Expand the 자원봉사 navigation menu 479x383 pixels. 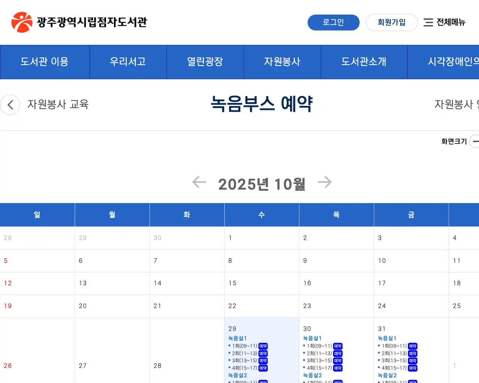[282, 62]
